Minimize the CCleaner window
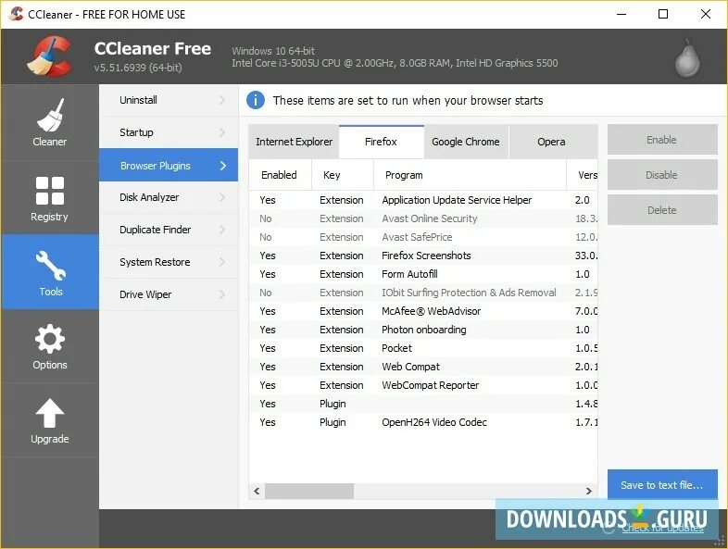Viewport: 728px width, 549px height. pos(621,14)
